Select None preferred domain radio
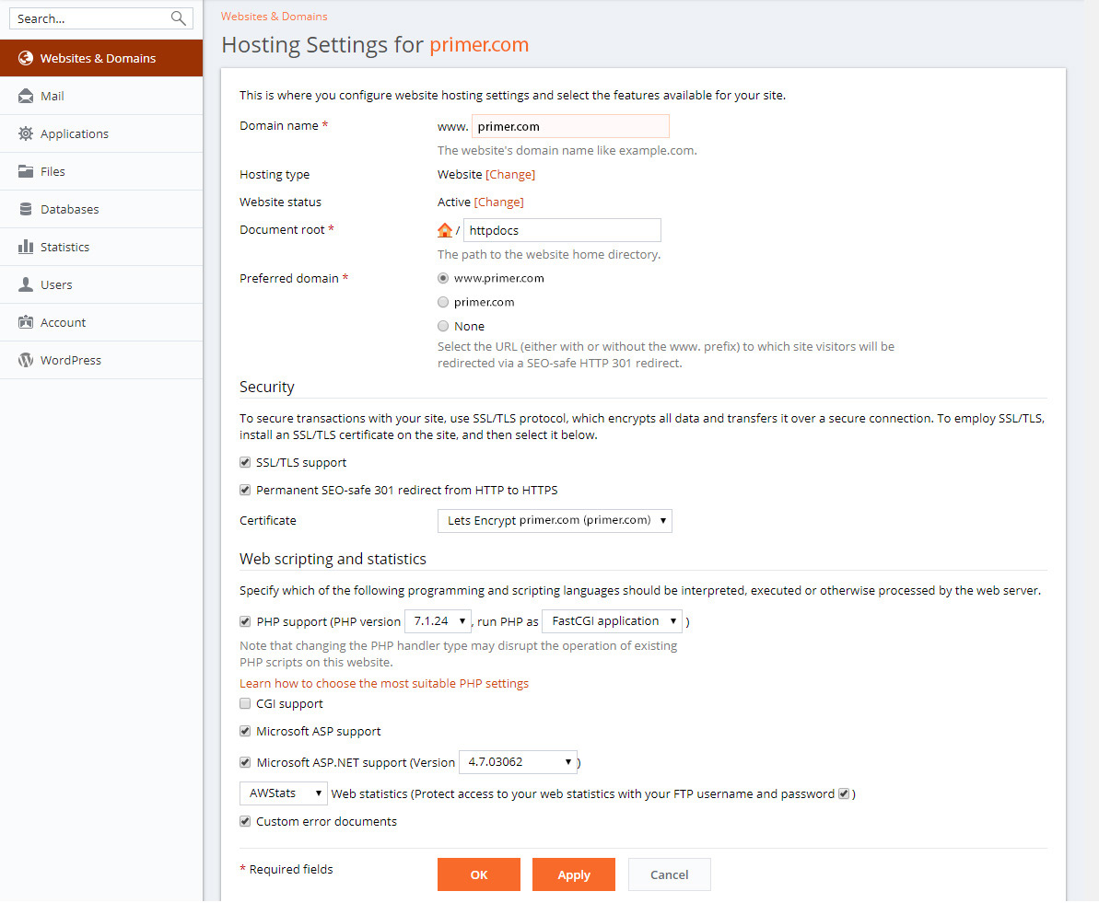The height and width of the screenshot is (903, 1099). 443,326
